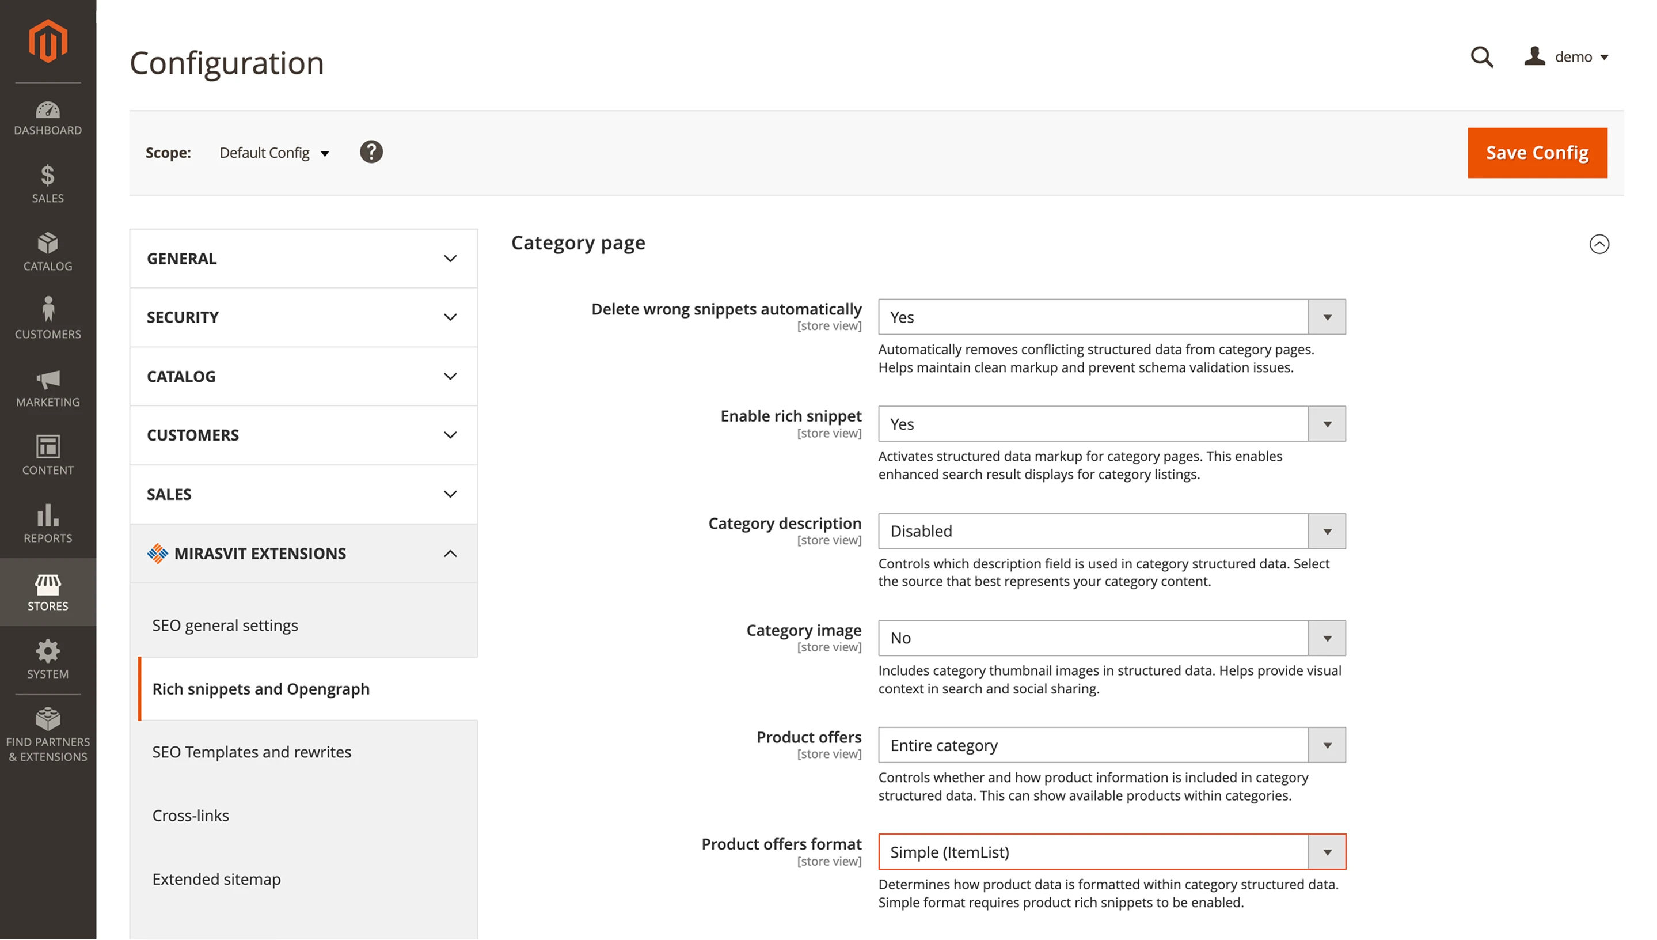Viewport: 1657px width, 940px height.
Task: Open the admin search magnifier
Action: (x=1481, y=58)
